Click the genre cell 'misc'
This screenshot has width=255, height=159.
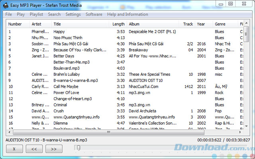click(x=218, y=74)
